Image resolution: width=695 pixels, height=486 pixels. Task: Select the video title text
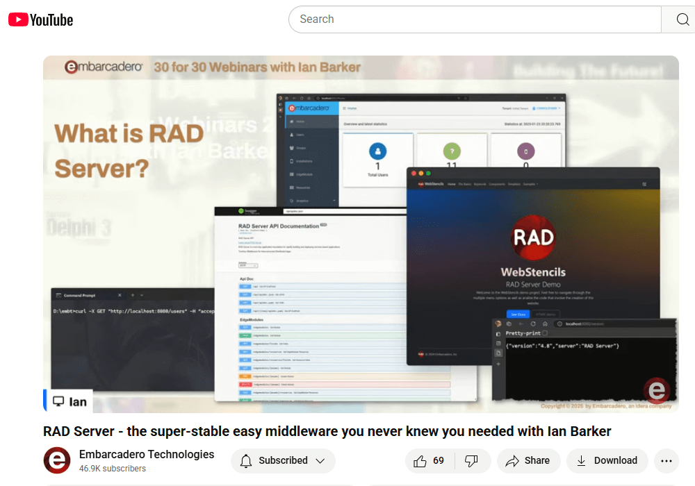tap(327, 431)
